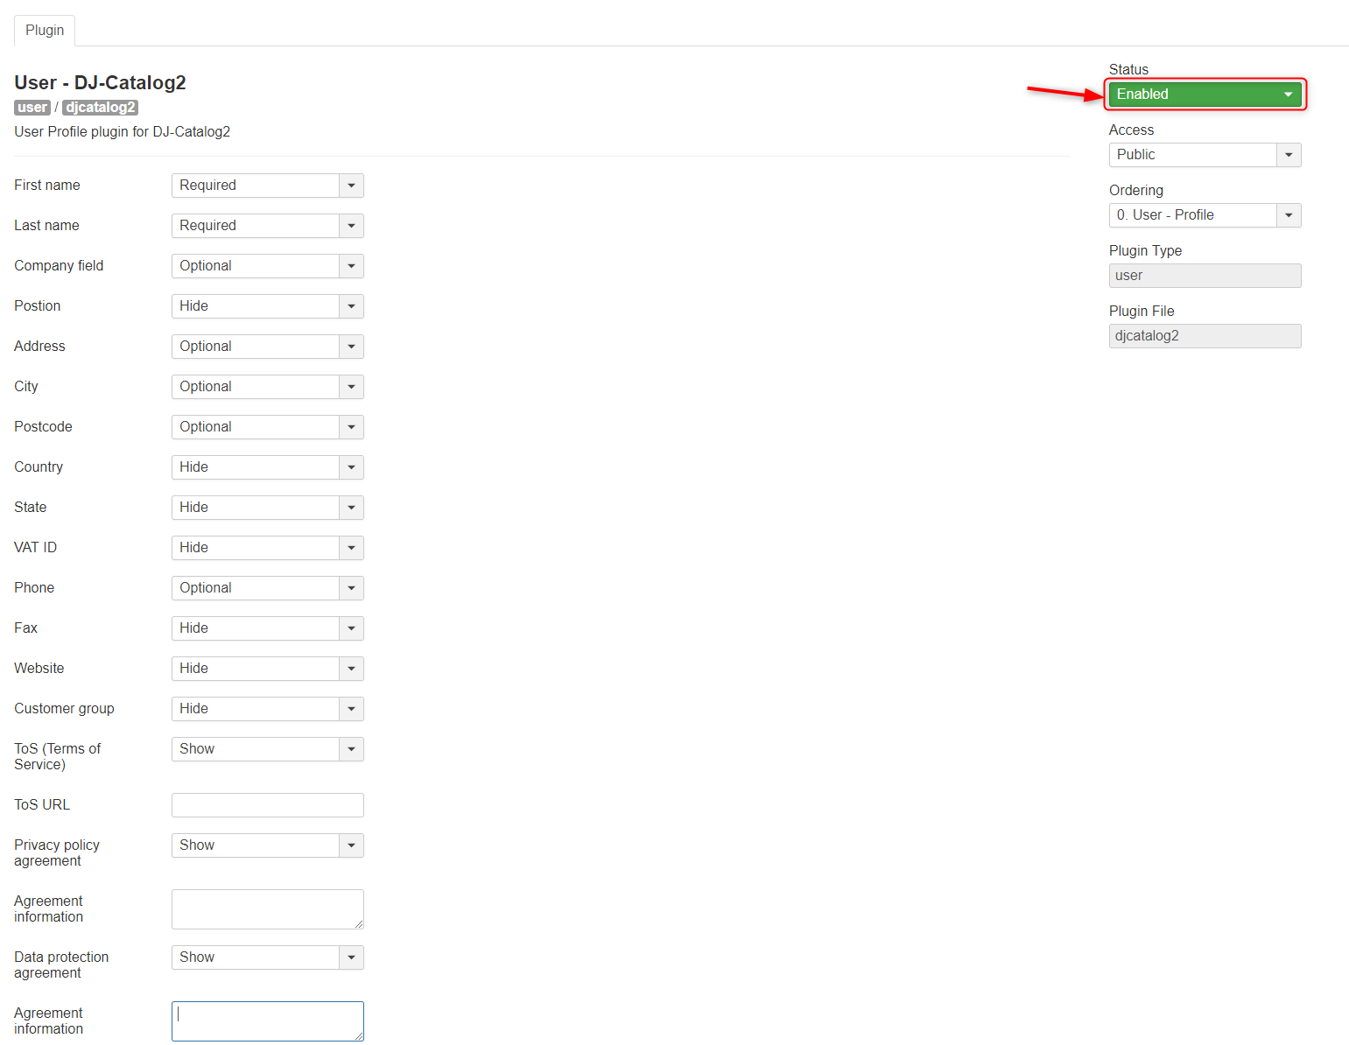Switch to the Plugin tab

click(x=45, y=31)
